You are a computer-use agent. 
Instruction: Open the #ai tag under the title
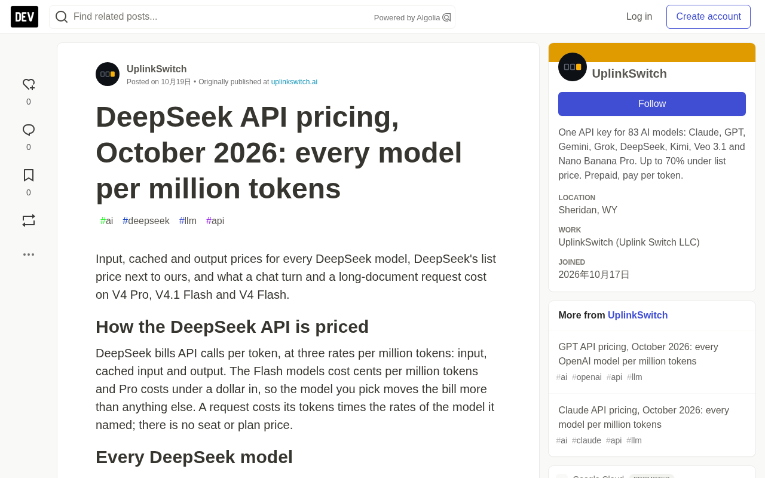point(107,221)
